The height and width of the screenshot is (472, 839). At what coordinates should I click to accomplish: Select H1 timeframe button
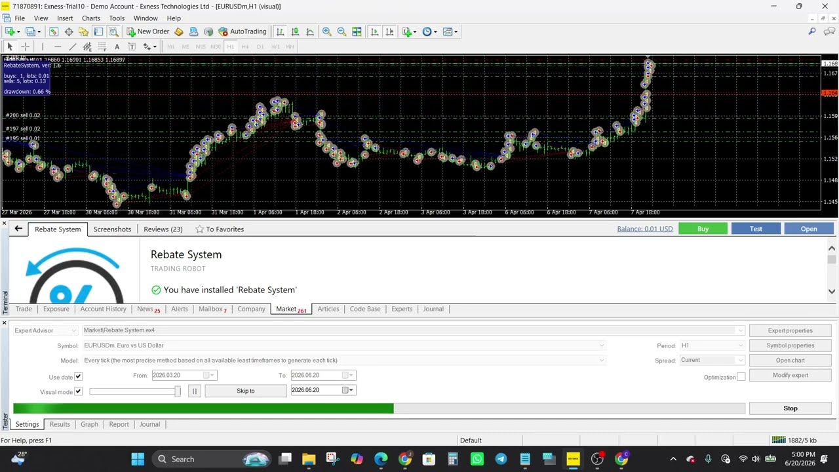(230, 47)
